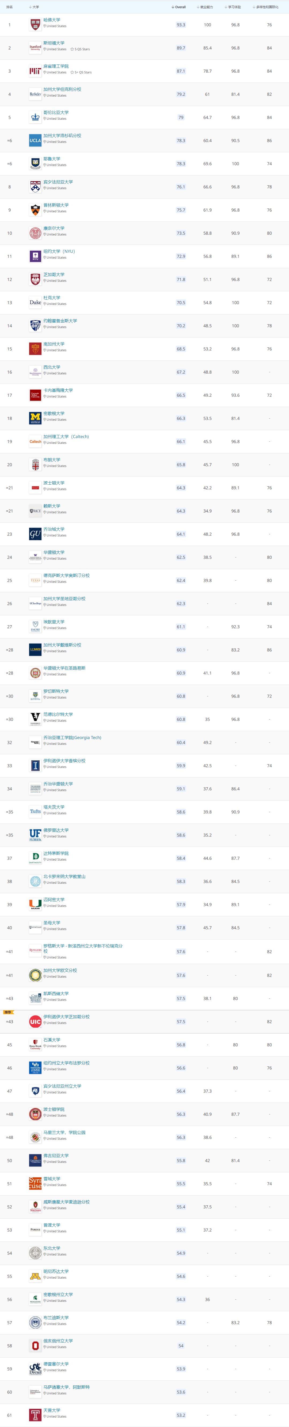Viewport: 289px width, 1427px height.
Task: Sort by 多样性和国际化 column header
Action: pos(266,7)
